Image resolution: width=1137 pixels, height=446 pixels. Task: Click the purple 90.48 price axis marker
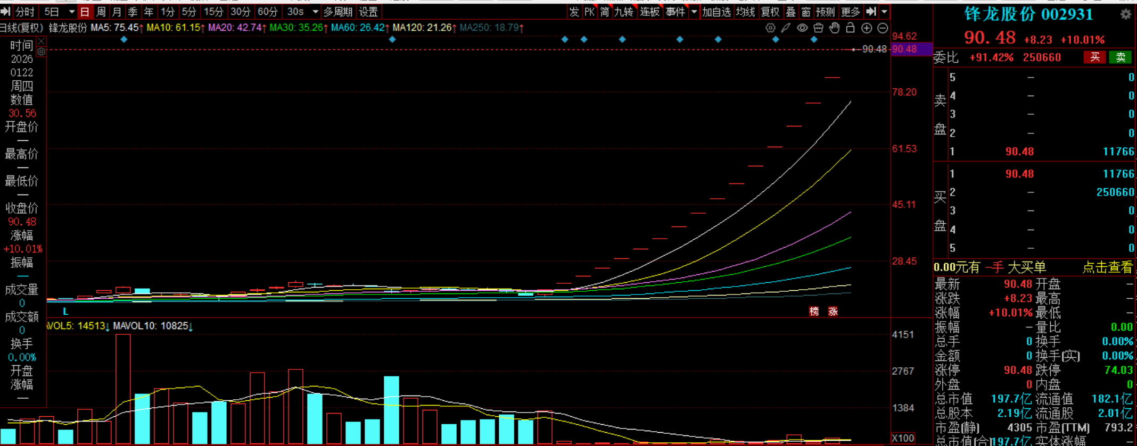click(x=910, y=49)
